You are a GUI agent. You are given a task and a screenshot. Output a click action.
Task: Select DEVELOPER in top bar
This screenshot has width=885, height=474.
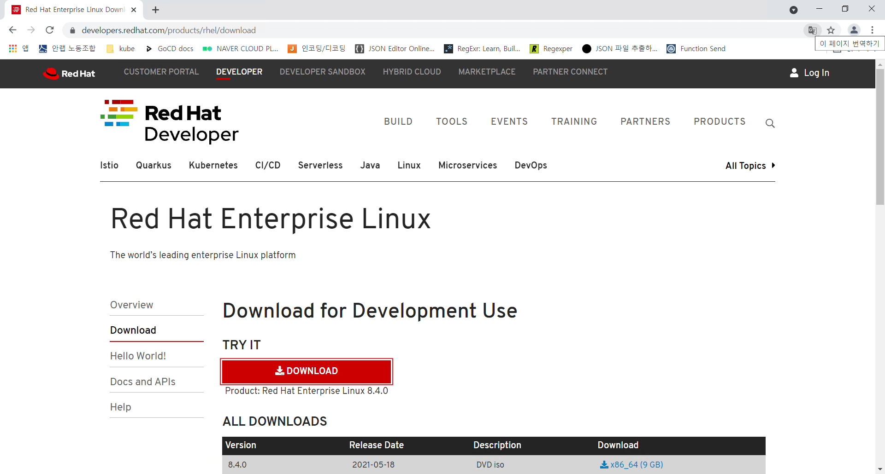[x=239, y=72]
